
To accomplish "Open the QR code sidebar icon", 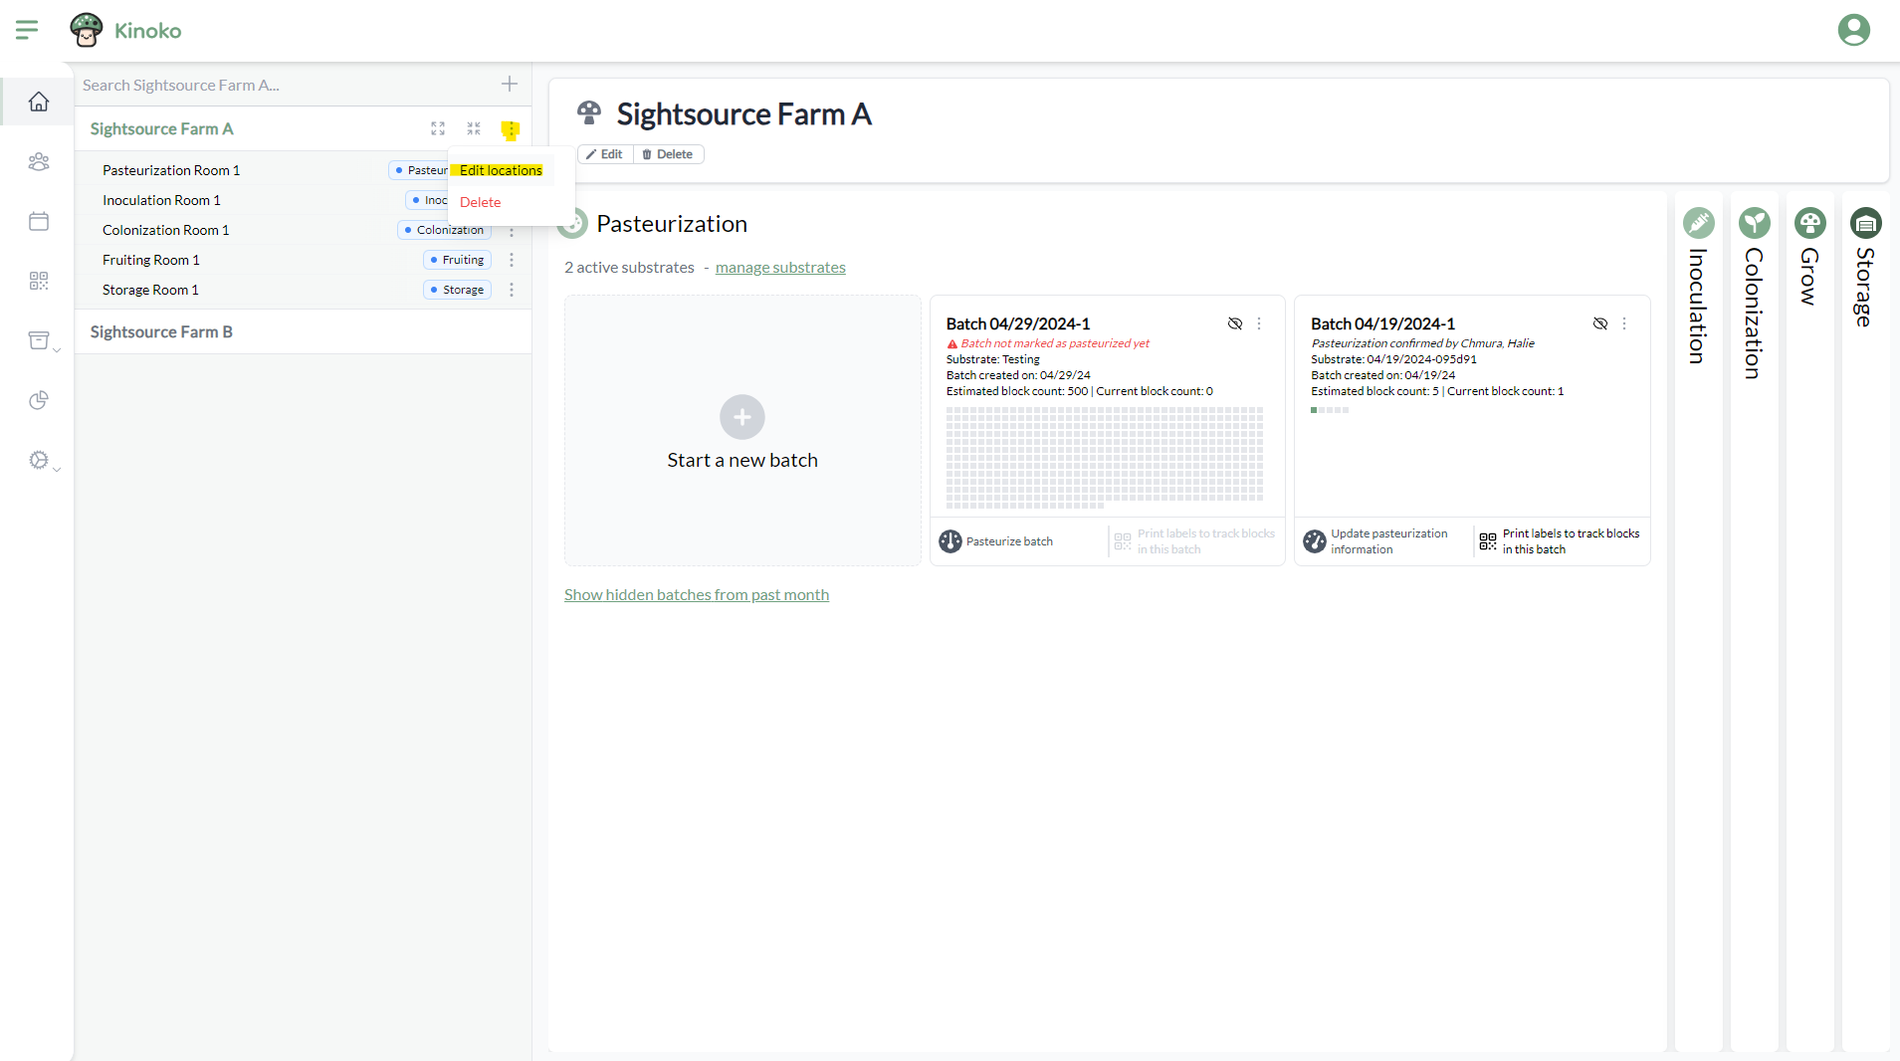I will pyautogui.click(x=39, y=281).
